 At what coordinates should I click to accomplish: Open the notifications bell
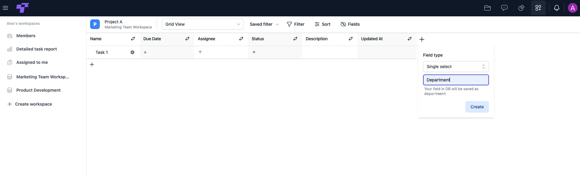click(x=556, y=8)
